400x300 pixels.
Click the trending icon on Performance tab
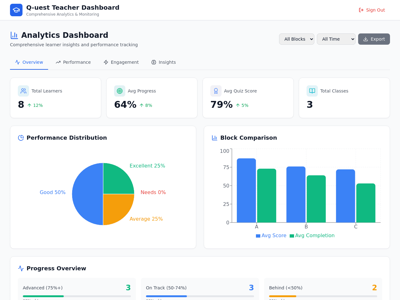tap(58, 62)
